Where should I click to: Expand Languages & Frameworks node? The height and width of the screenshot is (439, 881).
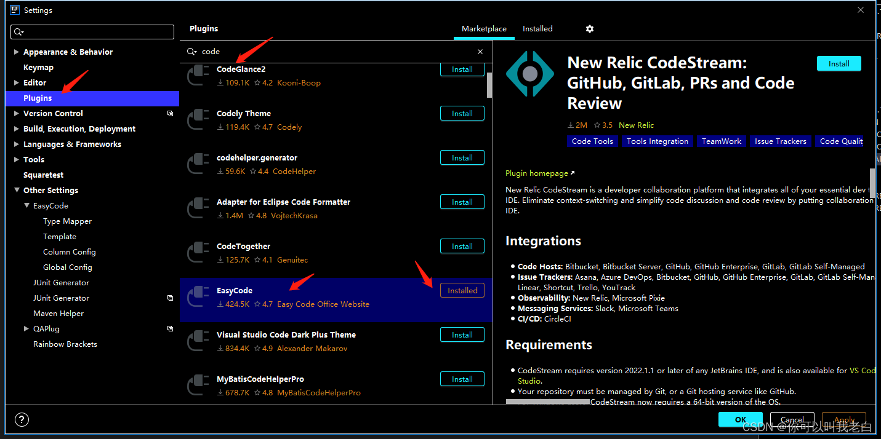[17, 144]
